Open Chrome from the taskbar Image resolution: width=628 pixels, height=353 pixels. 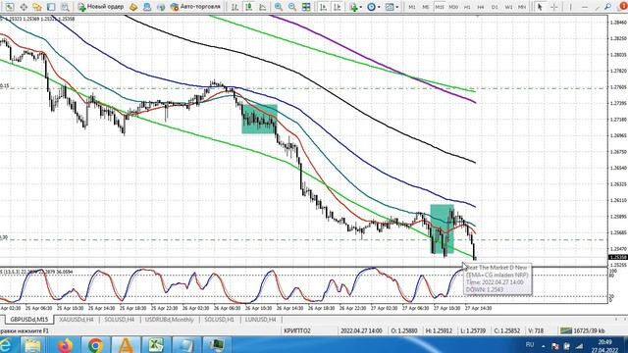point(95,344)
